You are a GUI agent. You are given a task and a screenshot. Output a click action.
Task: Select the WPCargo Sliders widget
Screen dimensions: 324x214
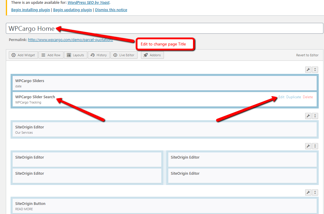pos(164,83)
